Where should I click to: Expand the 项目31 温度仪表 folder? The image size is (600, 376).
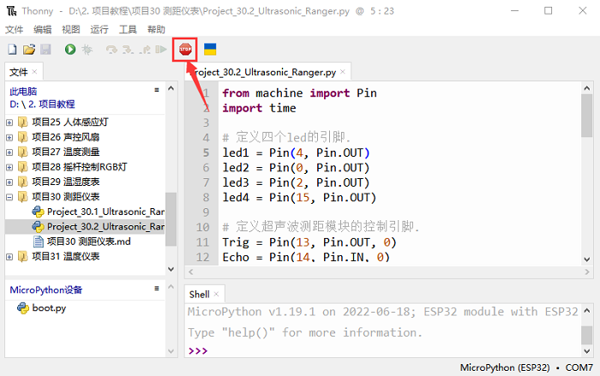tap(9, 256)
